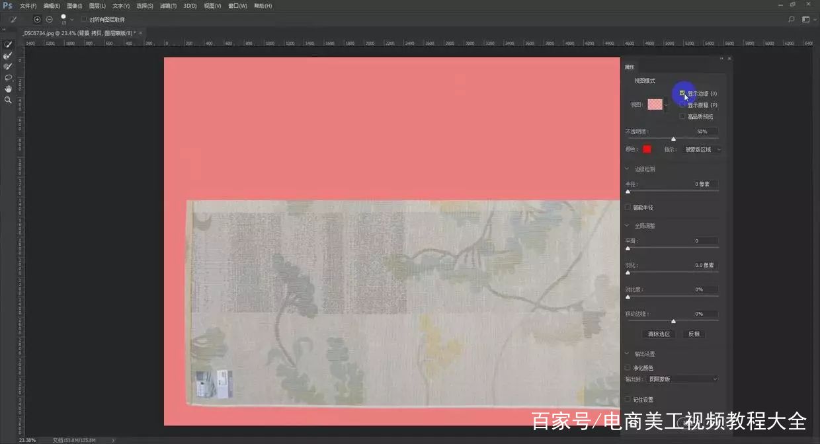
Task: Click the 对比度 slider handle
Action: [628, 297]
